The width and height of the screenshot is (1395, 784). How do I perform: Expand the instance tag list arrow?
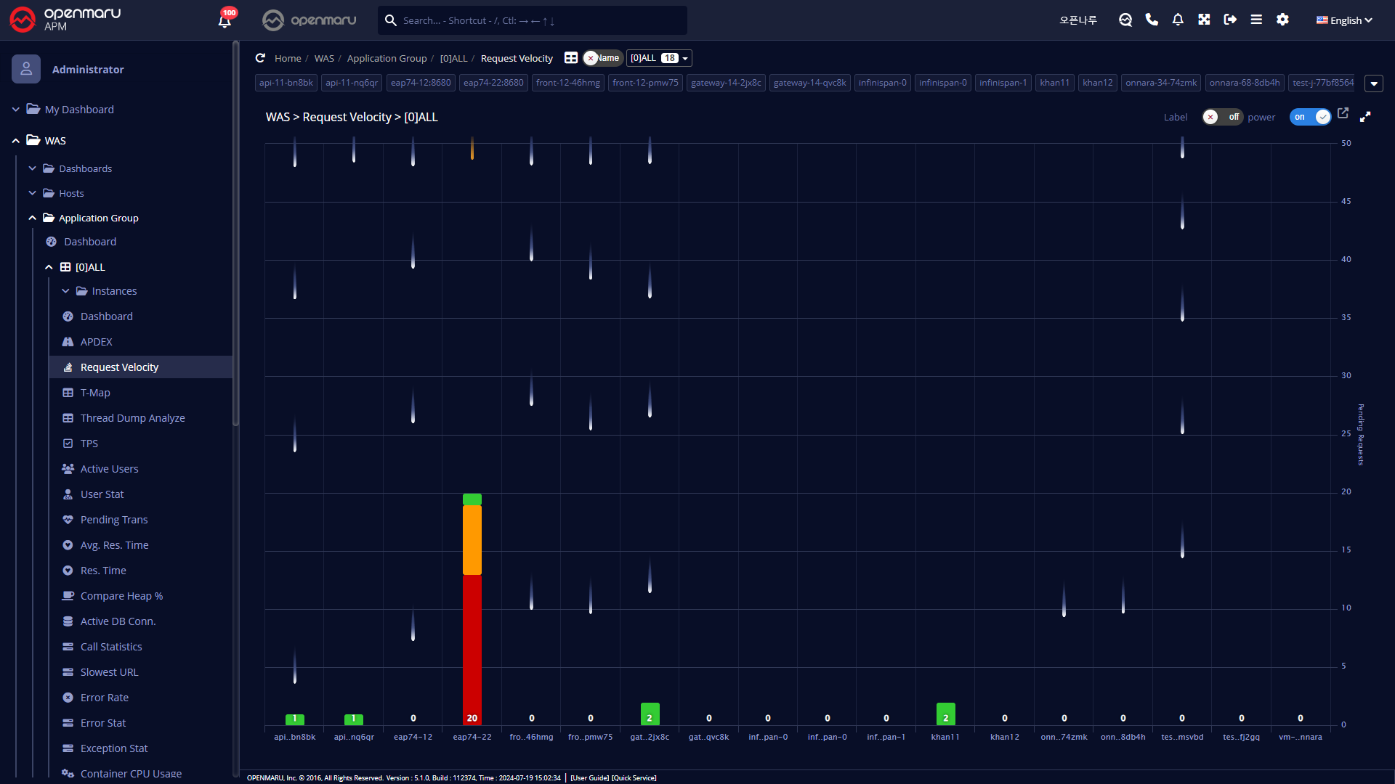[x=1373, y=83]
